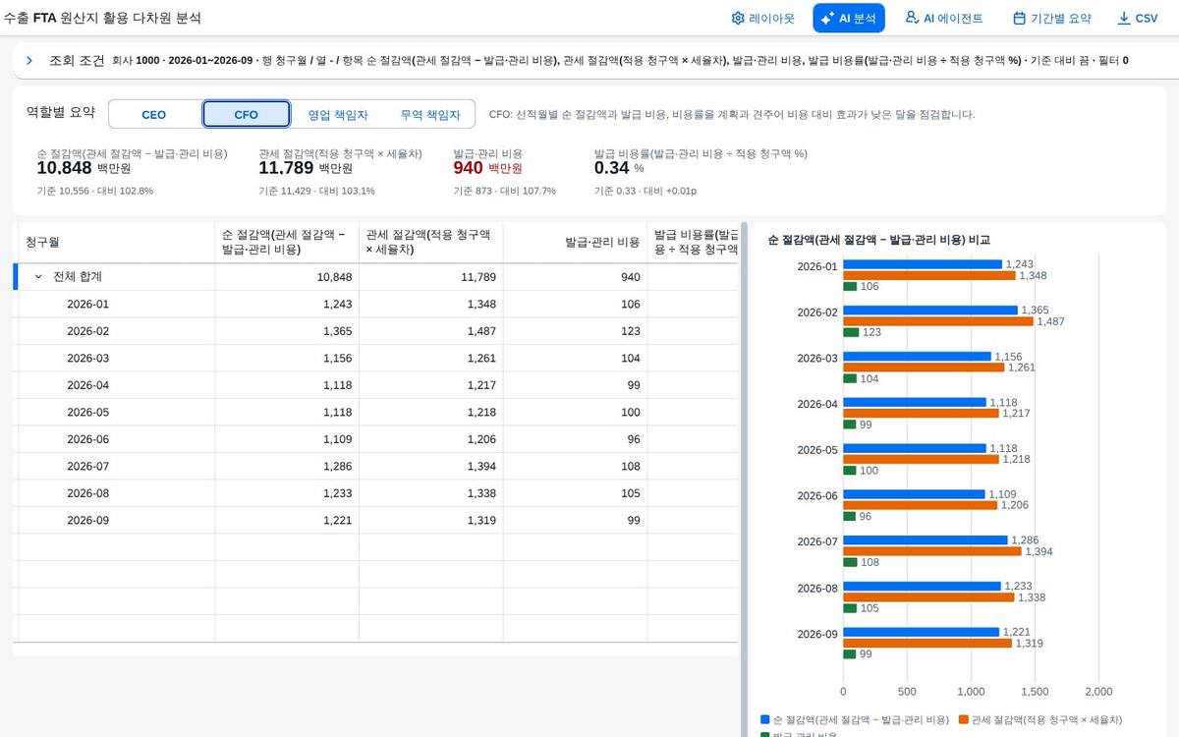1179x737 pixels.
Task: Expand the 조회 조건 chevron
Action: [x=29, y=61]
